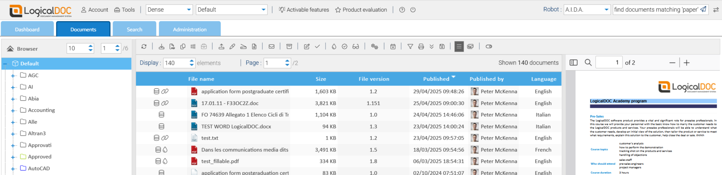Image resolution: width=722 pixels, height=175 pixels.
Task: Toggle the switch at toolbar end
Action: [489, 47]
